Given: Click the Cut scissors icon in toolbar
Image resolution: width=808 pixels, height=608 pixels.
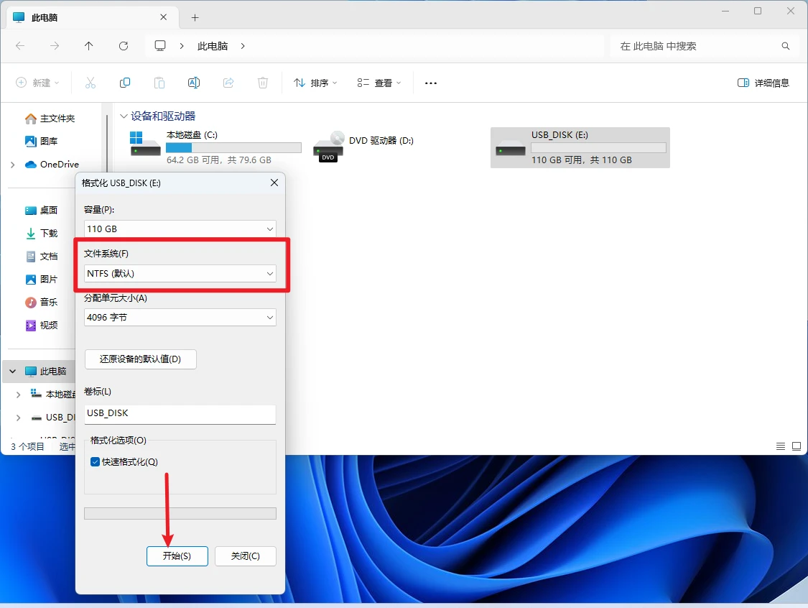Looking at the screenshot, I should click(90, 83).
